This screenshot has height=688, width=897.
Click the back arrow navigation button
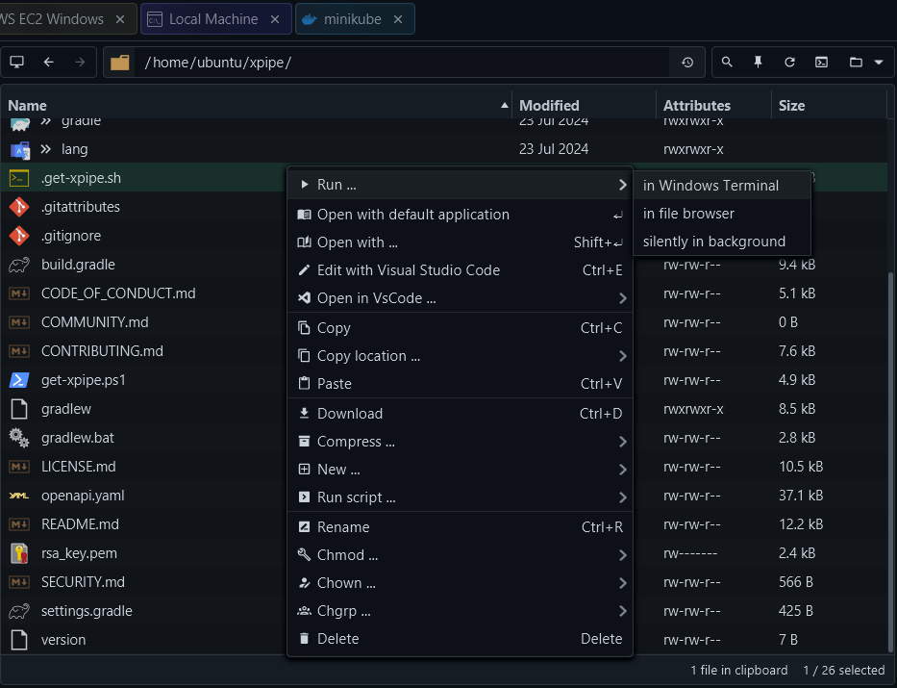[x=48, y=63]
